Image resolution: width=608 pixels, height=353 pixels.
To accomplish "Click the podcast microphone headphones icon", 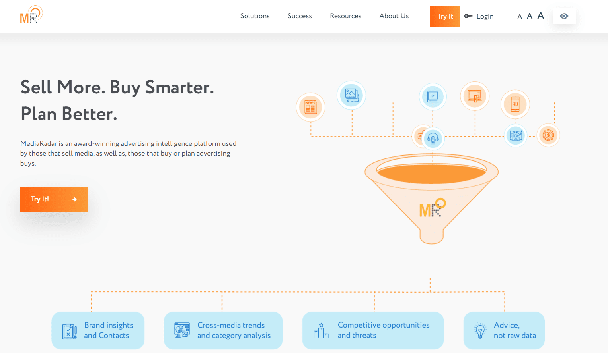I will point(433,139).
